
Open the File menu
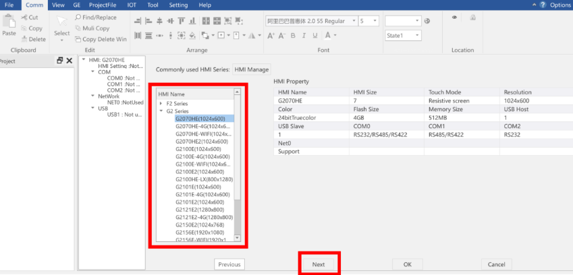[9, 5]
